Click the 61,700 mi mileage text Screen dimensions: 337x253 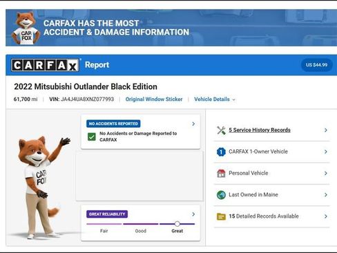(x=26, y=100)
